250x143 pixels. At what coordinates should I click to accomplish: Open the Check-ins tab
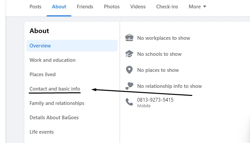coord(167,7)
